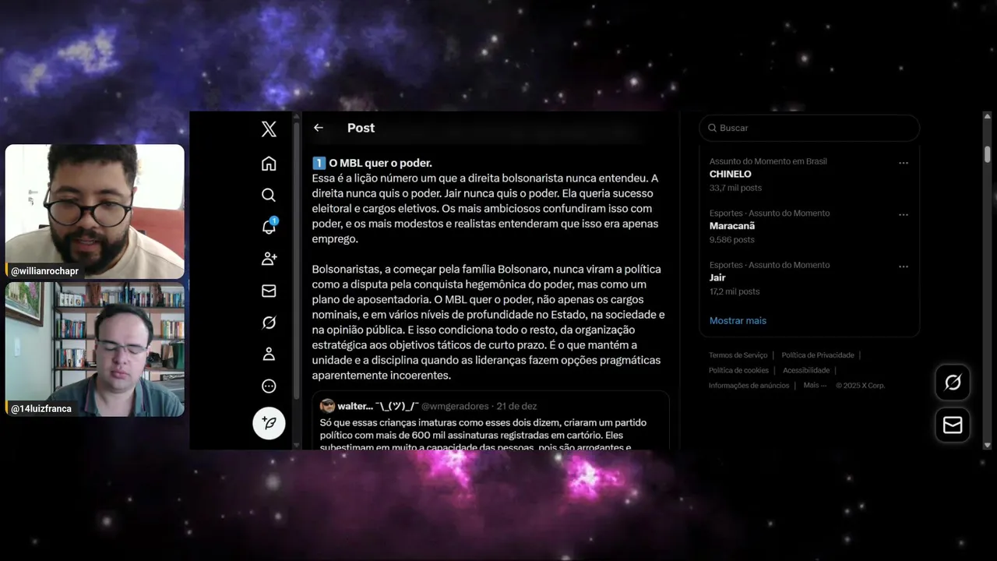Open floating Grok button at right
Viewport: 997px width, 561px height.
tap(953, 383)
